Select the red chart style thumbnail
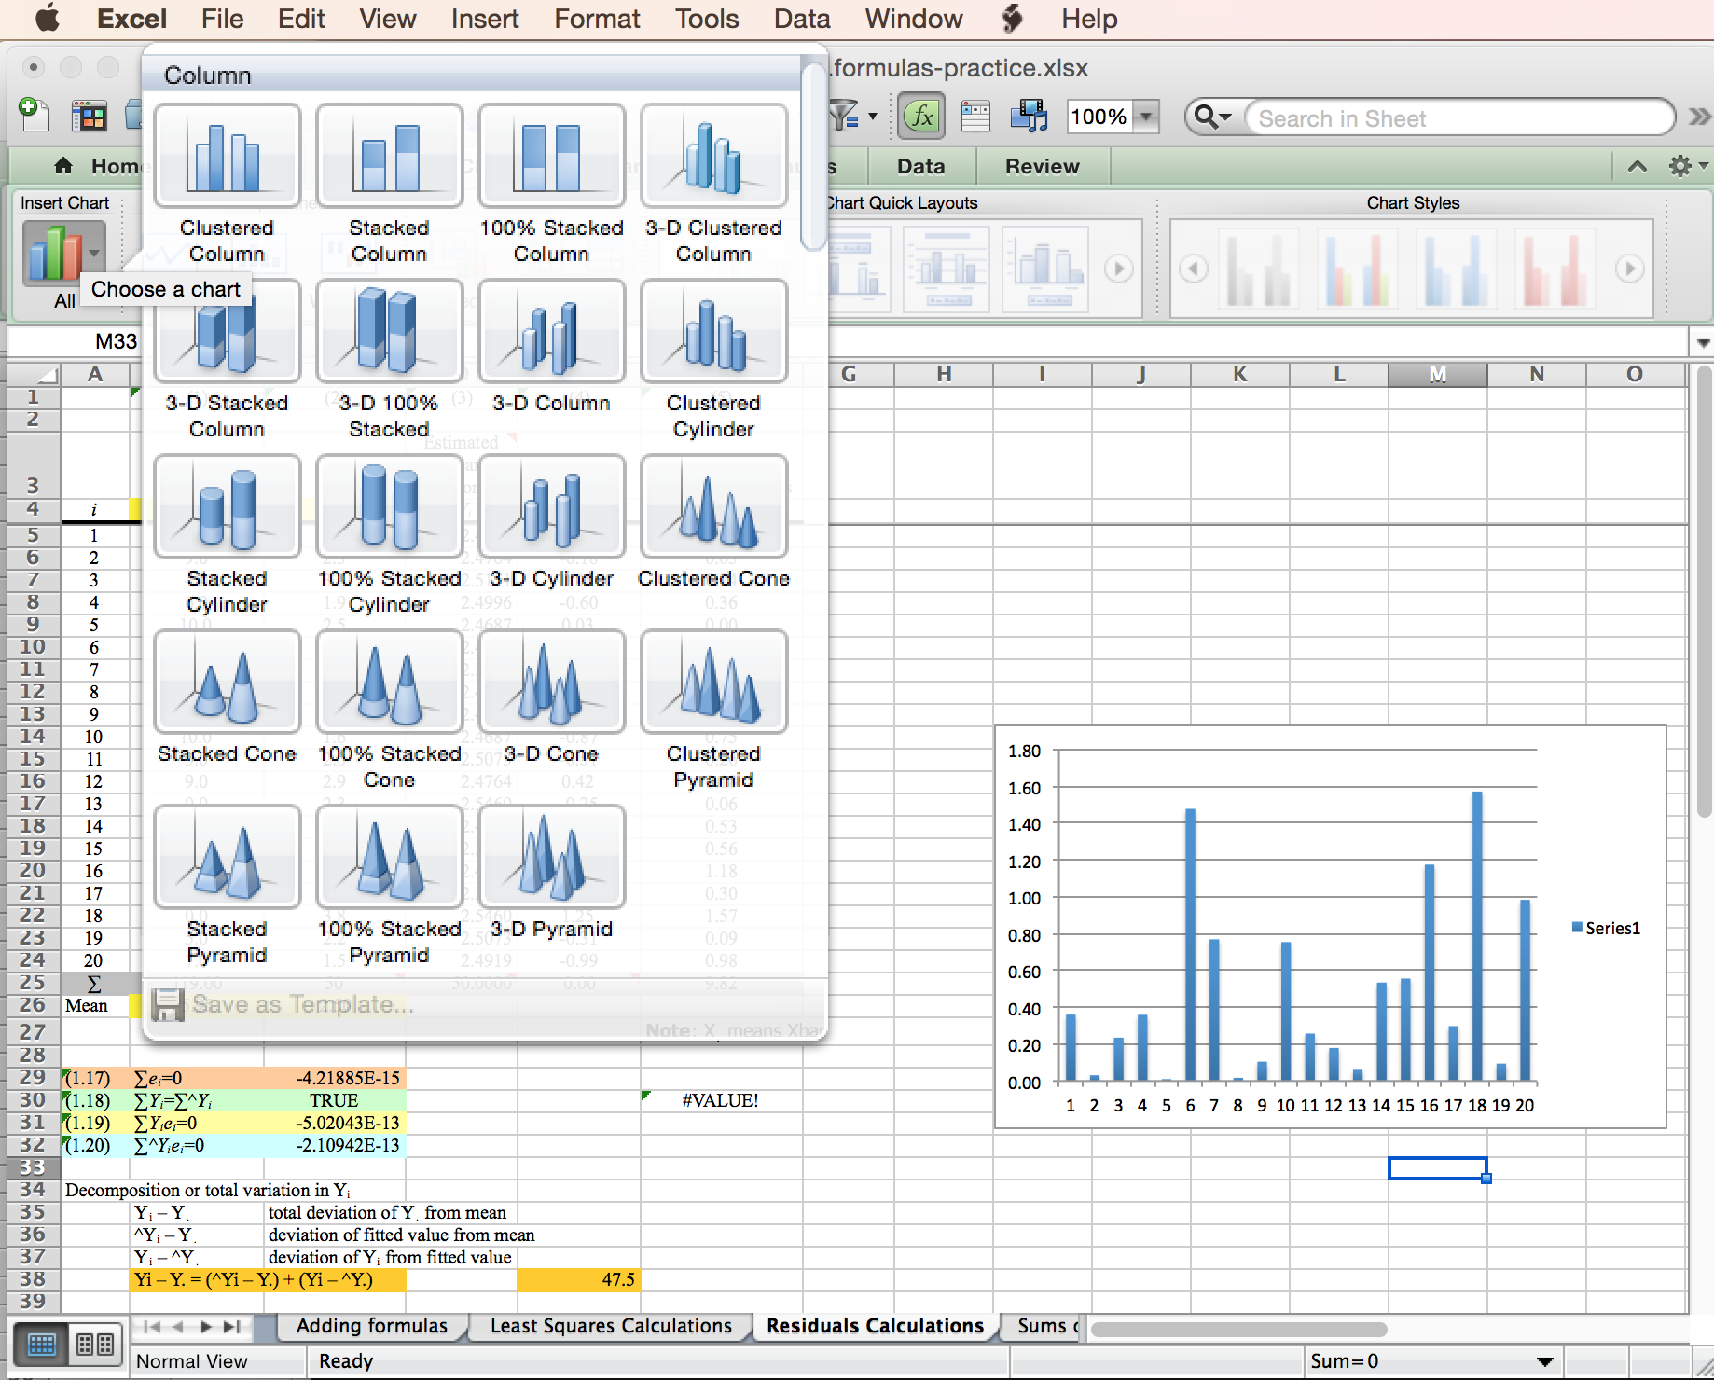Screen dimensions: 1714x1380 point(1554,269)
